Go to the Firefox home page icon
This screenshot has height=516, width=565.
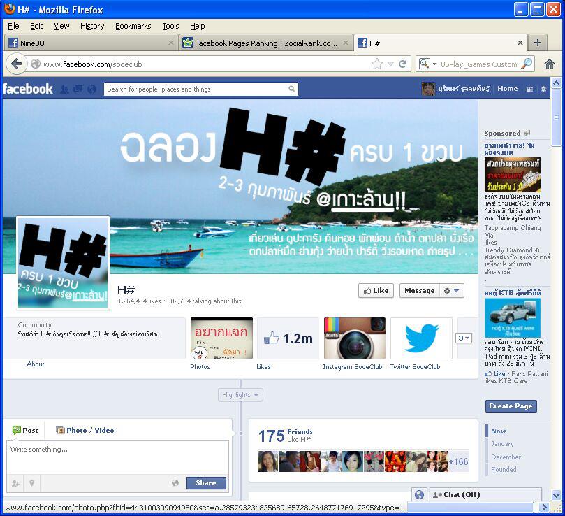[550, 64]
